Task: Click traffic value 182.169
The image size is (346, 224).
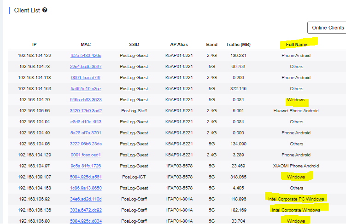Action: 238,210
